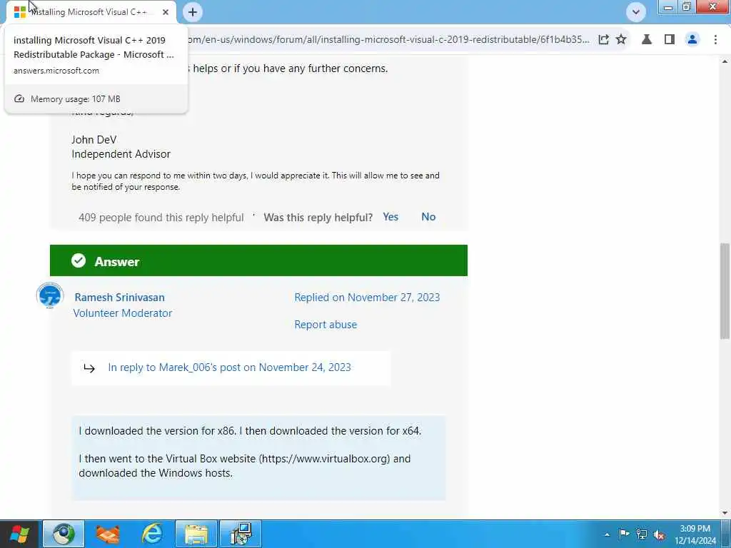Click the muted volume tray icon
Viewport: 731px width, 548px height.
(659, 534)
